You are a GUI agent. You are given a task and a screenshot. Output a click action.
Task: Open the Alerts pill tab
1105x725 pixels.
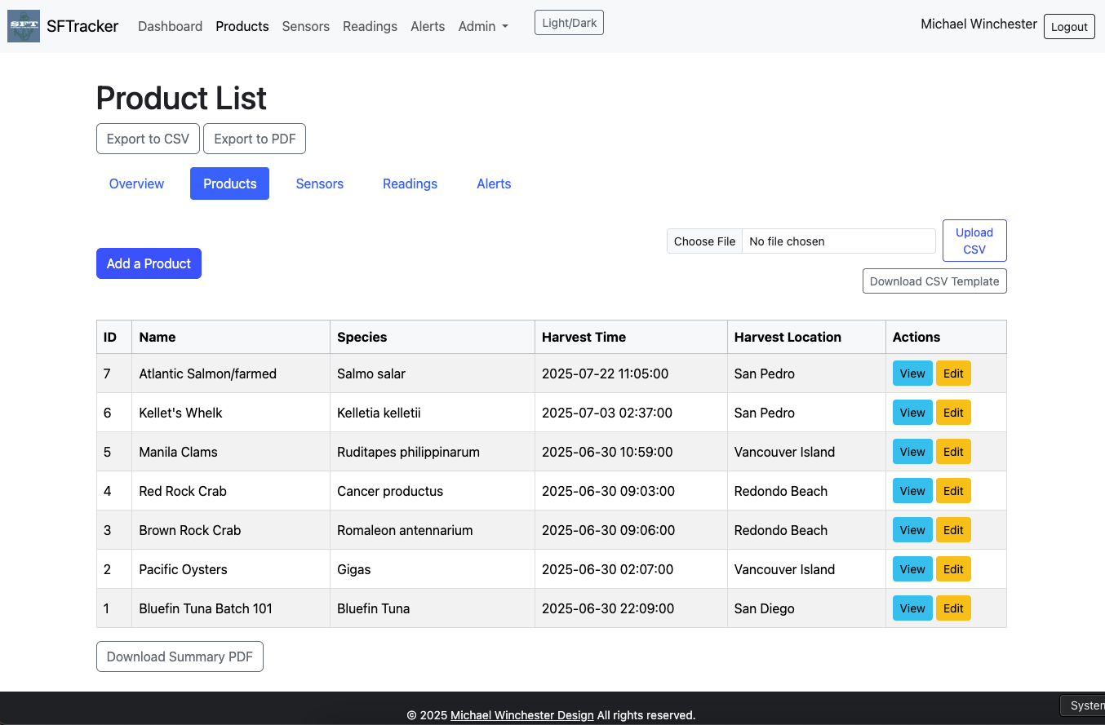pyautogui.click(x=494, y=183)
